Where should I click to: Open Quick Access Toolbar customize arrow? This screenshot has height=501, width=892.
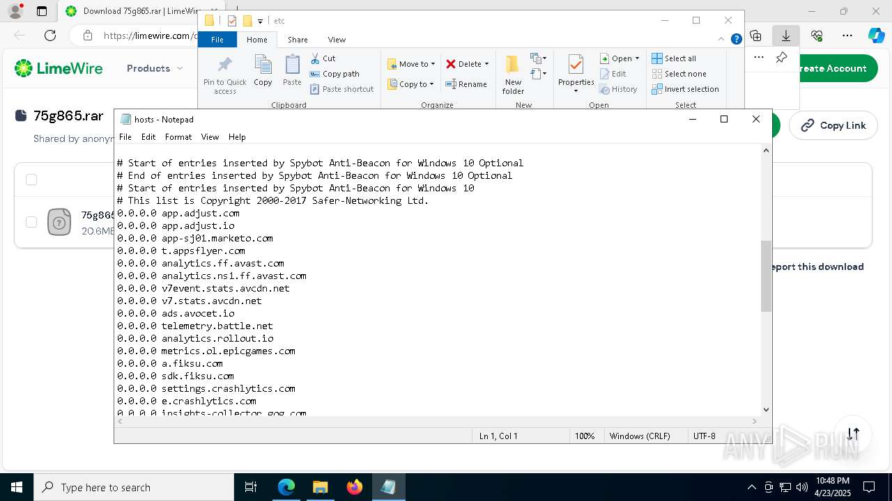[260, 21]
